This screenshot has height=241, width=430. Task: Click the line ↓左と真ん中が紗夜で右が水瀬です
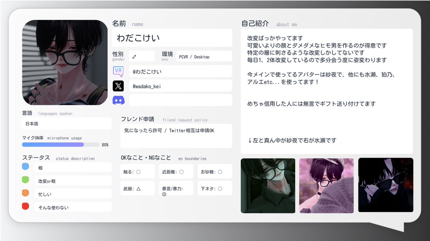[292, 140]
